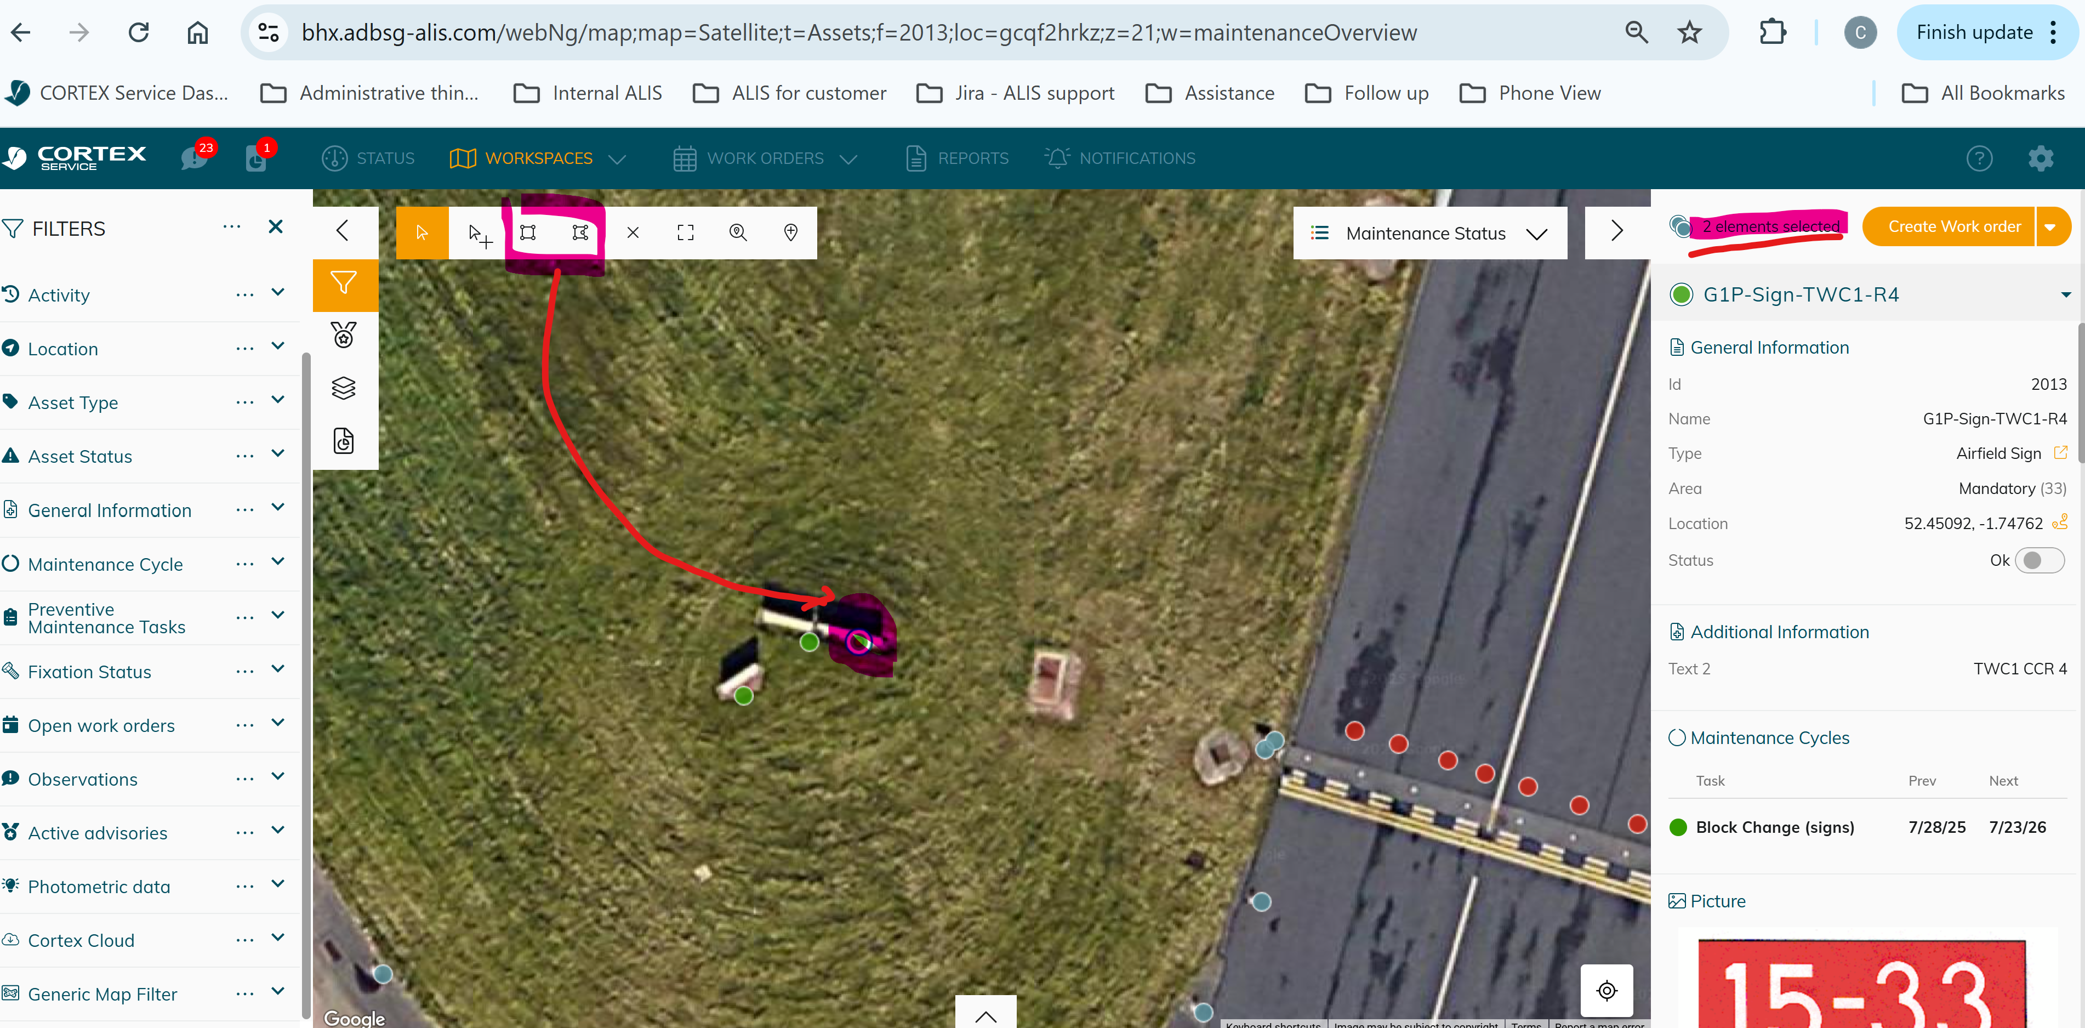Click the add-to-selection pointer tool
Screen dimensions: 2085x1028
[479, 235]
